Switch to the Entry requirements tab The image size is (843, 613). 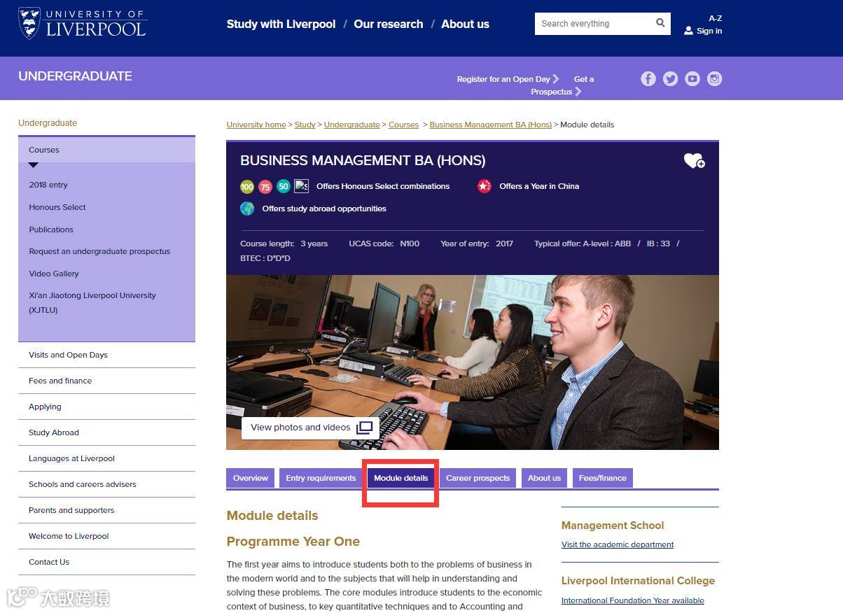click(x=321, y=478)
